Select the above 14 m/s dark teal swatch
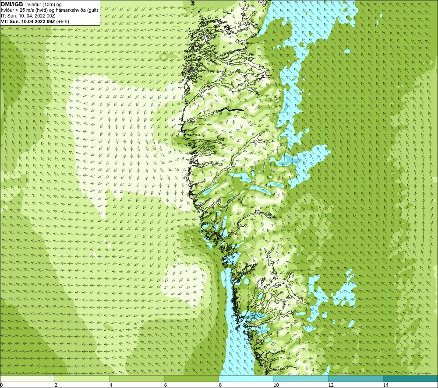The image size is (438, 388). (410, 378)
